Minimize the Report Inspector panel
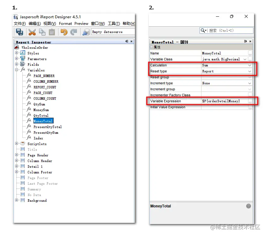The image size is (267, 237). click(x=127, y=41)
